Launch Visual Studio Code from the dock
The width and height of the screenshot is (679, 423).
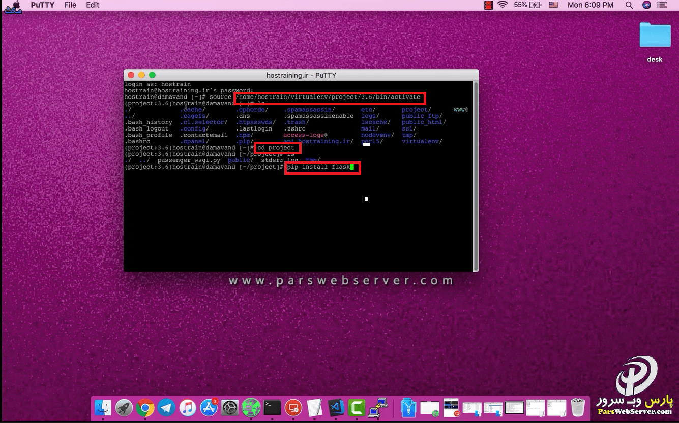click(x=336, y=407)
